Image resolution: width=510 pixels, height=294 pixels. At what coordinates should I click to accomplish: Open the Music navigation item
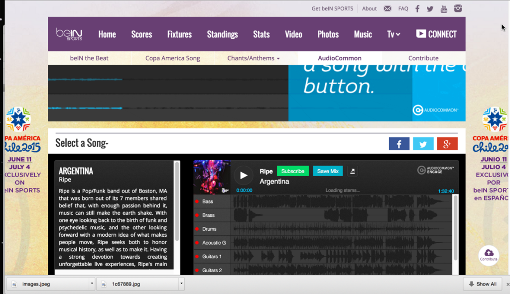pos(363,34)
